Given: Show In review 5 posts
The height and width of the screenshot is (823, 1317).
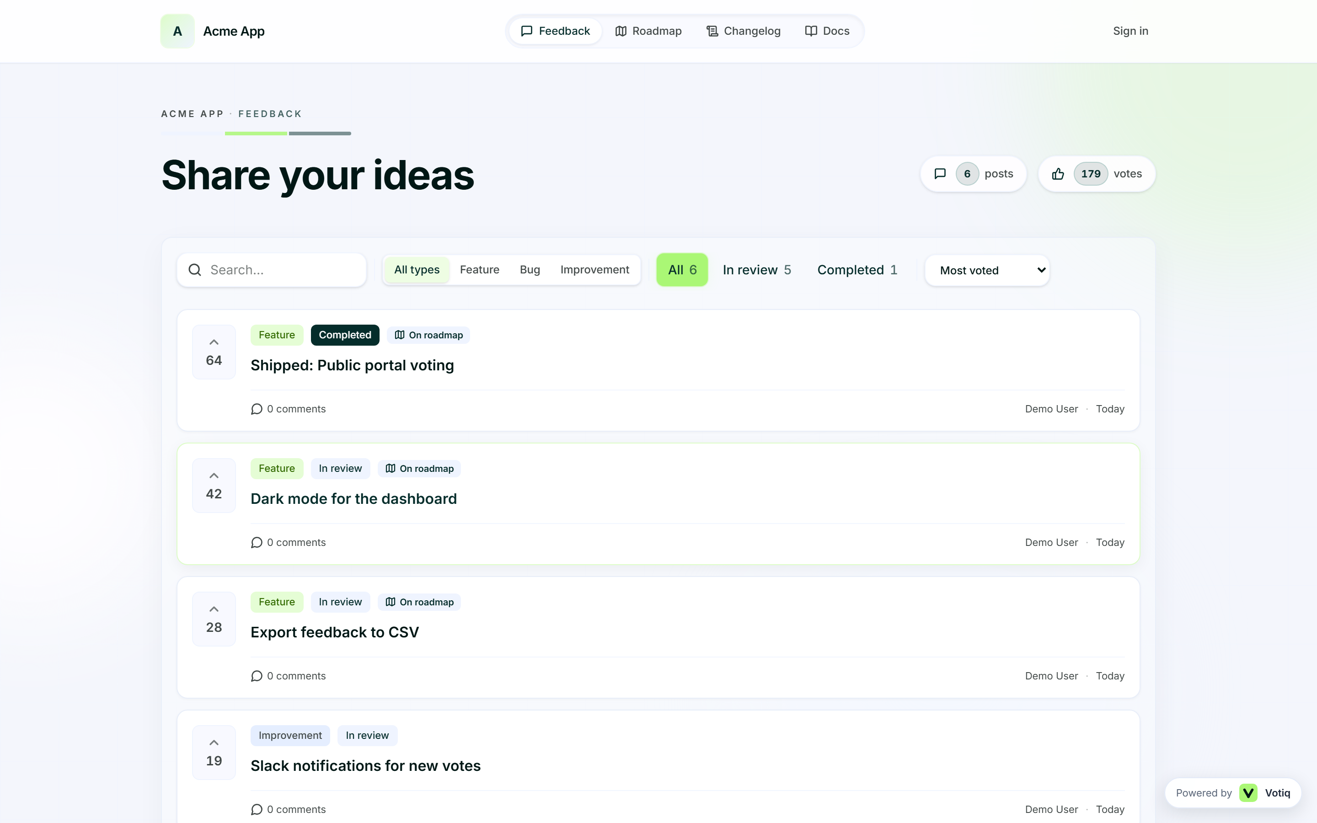Looking at the screenshot, I should [x=756, y=270].
